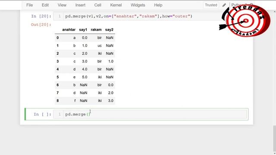Viewport: 276px width, 155px height.
Task: Click the say2 column header
Action: 109,30
